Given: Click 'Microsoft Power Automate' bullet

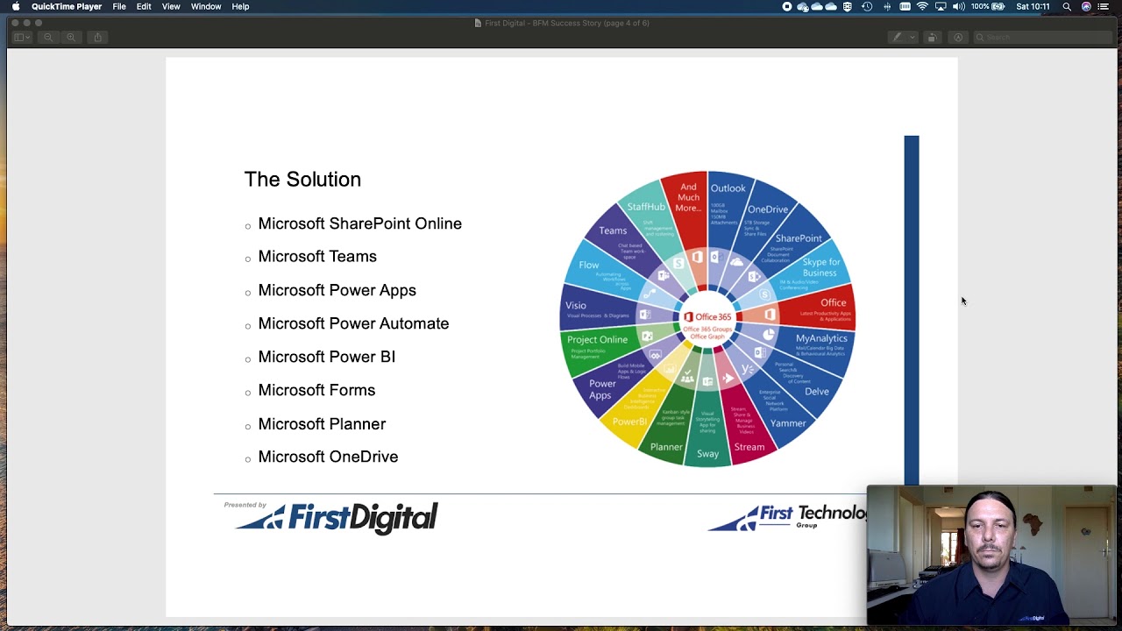Looking at the screenshot, I should pos(353,323).
